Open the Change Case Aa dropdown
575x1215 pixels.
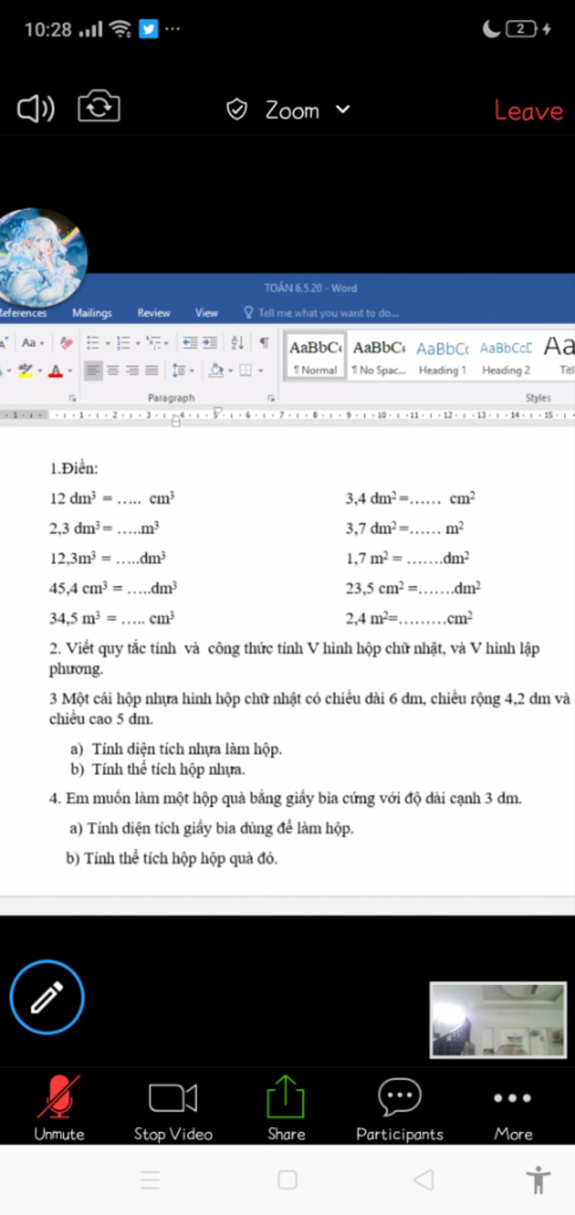click(x=33, y=342)
